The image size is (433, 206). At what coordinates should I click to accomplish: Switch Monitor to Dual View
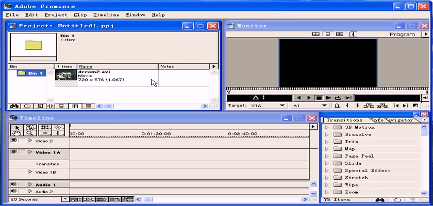click(x=315, y=34)
